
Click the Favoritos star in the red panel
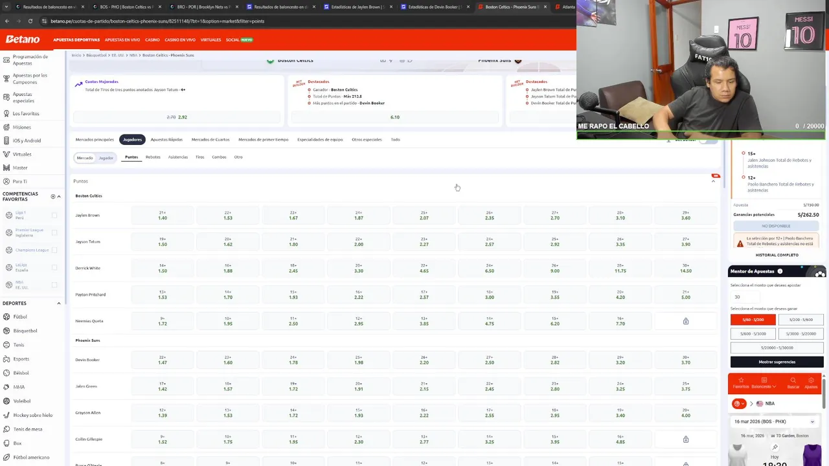pos(740,381)
